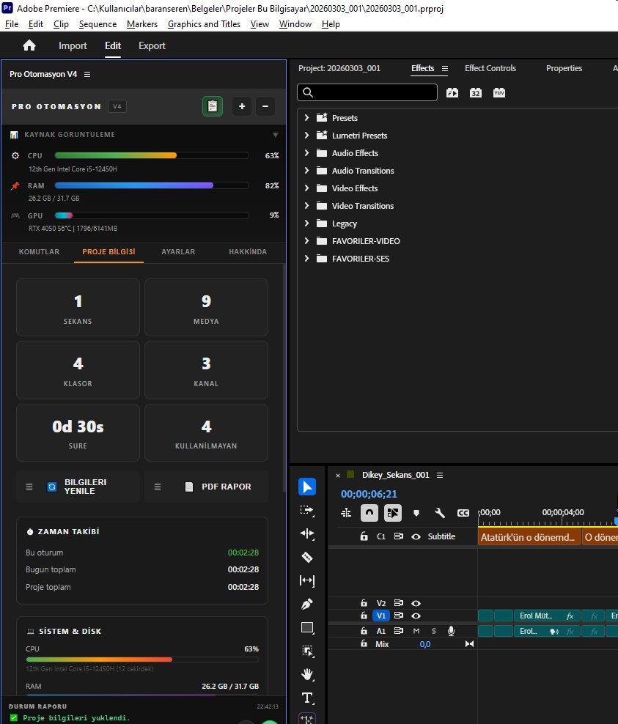This screenshot has height=724, width=618.
Task: Expand the Audio Transitions folder
Action: point(306,171)
